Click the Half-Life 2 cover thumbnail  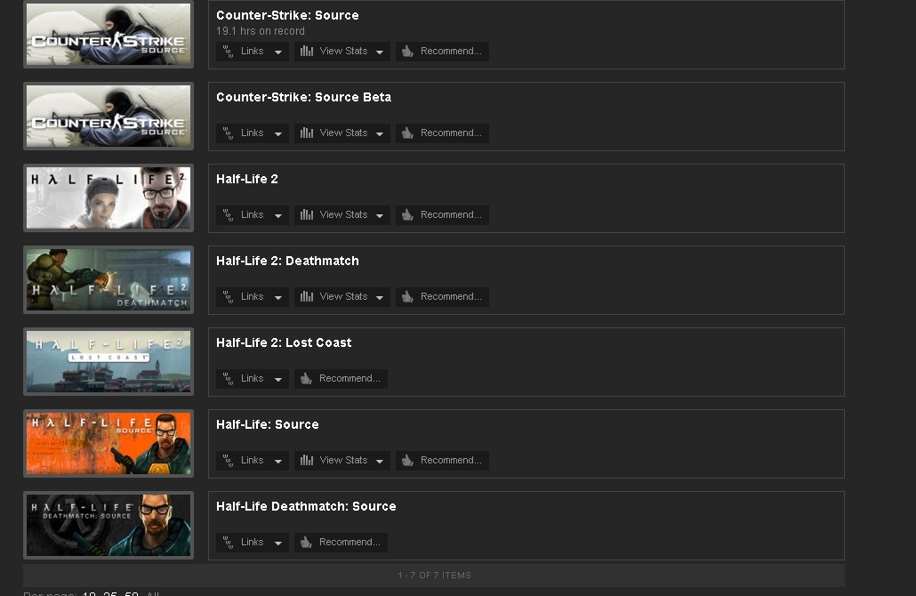coord(108,197)
